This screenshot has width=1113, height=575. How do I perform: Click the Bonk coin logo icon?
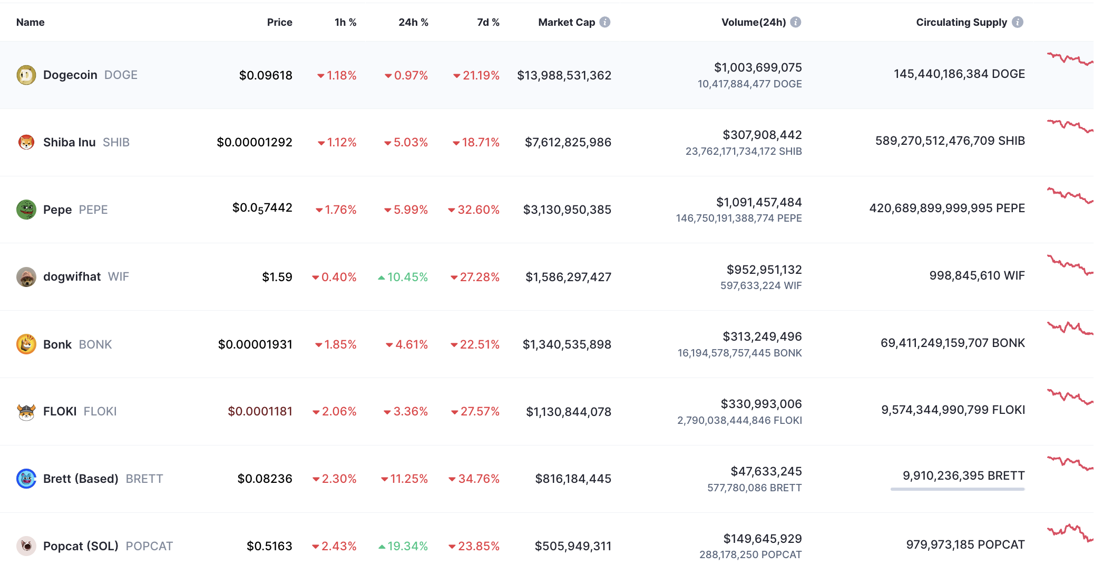[26, 344]
